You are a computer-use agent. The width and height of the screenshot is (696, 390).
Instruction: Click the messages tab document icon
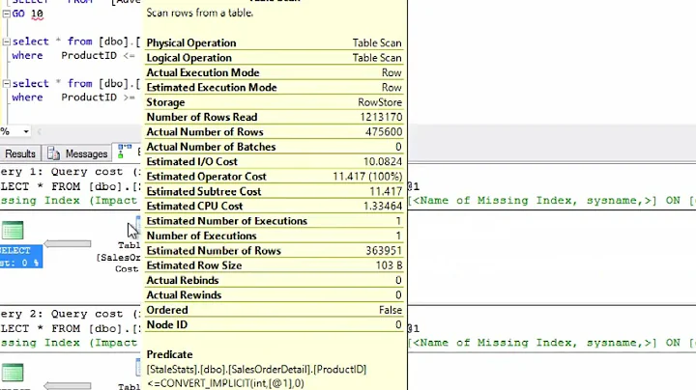pyautogui.click(x=53, y=153)
